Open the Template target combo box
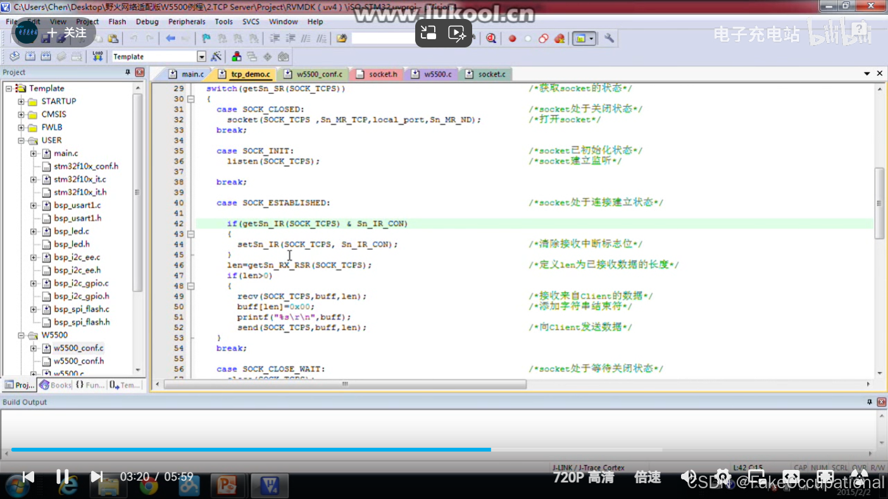888x499 pixels. pos(158,56)
